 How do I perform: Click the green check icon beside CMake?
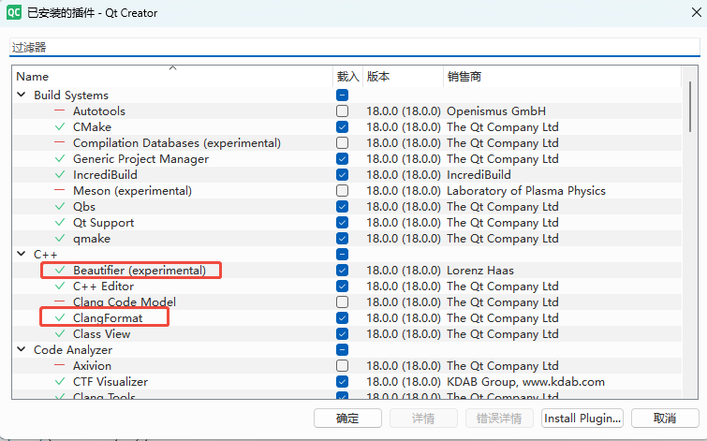(60, 126)
